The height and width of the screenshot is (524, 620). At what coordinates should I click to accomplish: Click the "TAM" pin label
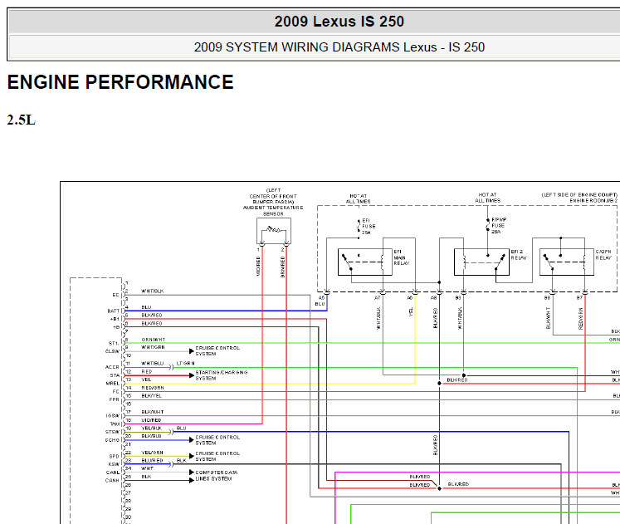pos(115,424)
